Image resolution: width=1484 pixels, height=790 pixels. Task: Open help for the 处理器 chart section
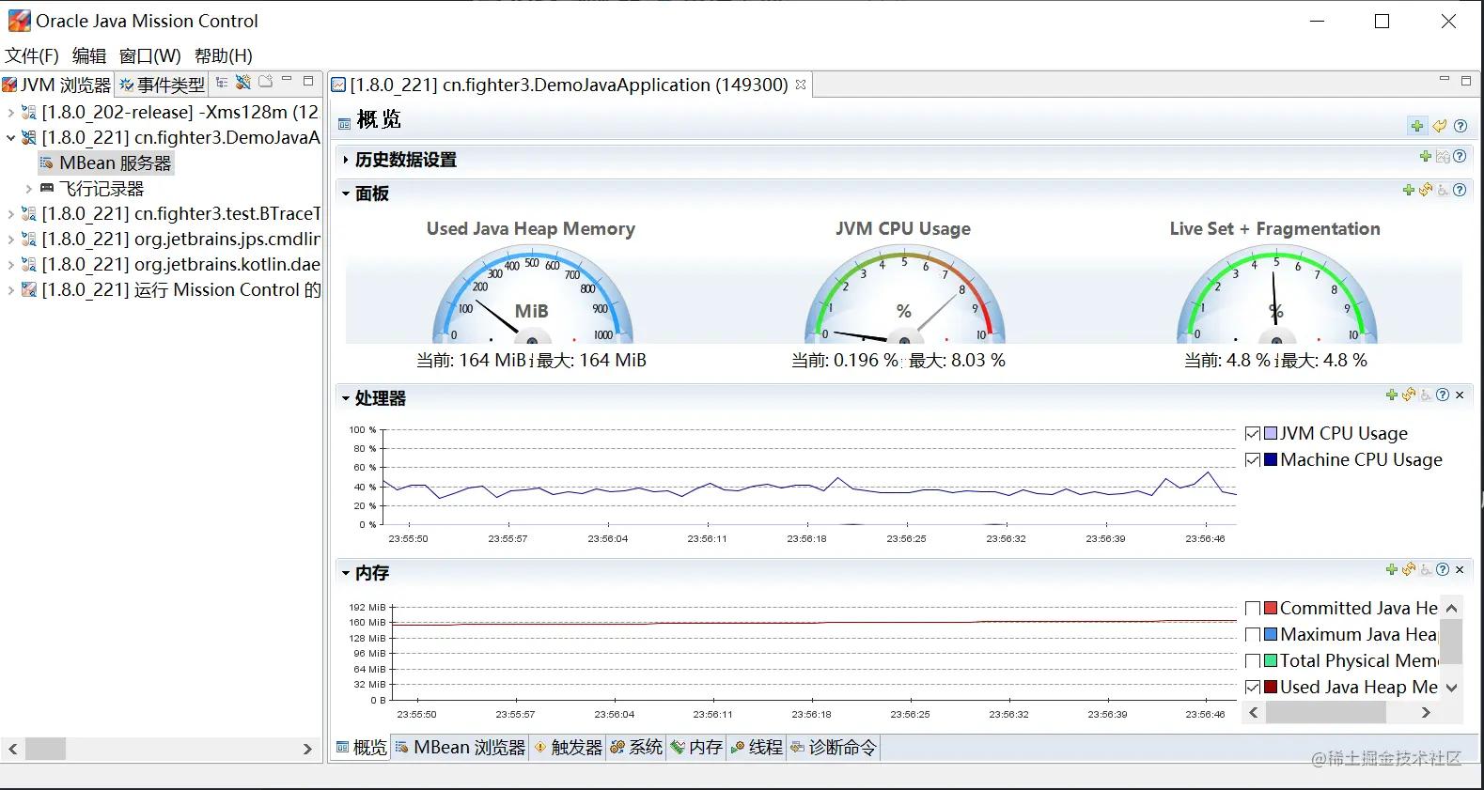point(1443,395)
